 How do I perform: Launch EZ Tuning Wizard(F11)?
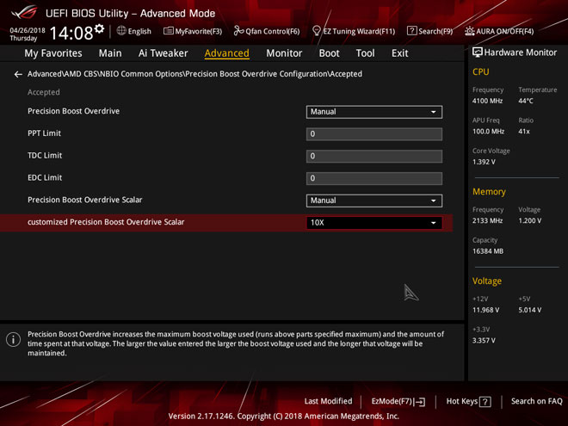click(354, 31)
